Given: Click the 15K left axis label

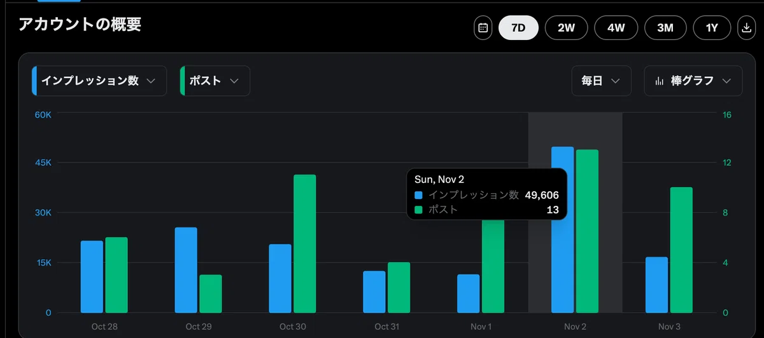Looking at the screenshot, I should (43, 262).
